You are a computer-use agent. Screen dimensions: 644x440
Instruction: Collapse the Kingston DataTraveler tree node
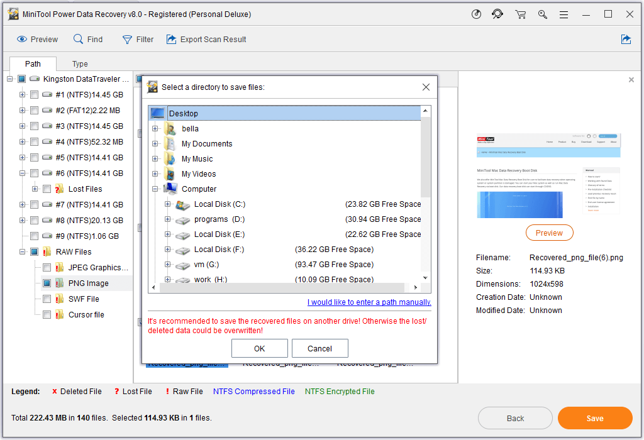[x=10, y=79]
